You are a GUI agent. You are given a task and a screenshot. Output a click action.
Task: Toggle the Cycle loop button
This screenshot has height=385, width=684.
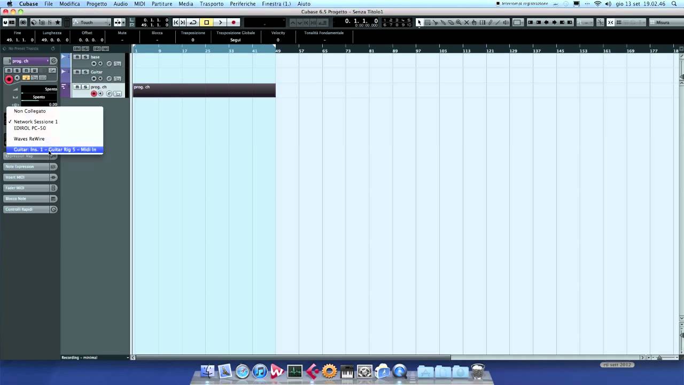point(193,22)
